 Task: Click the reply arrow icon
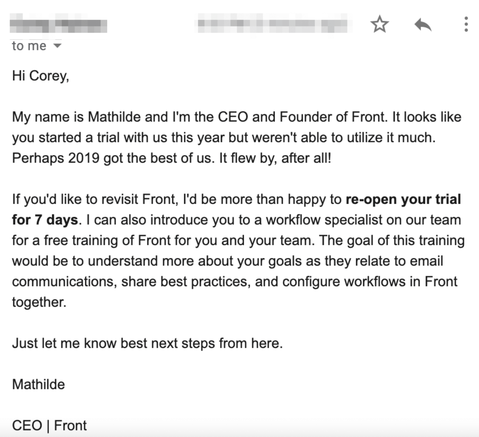click(423, 24)
